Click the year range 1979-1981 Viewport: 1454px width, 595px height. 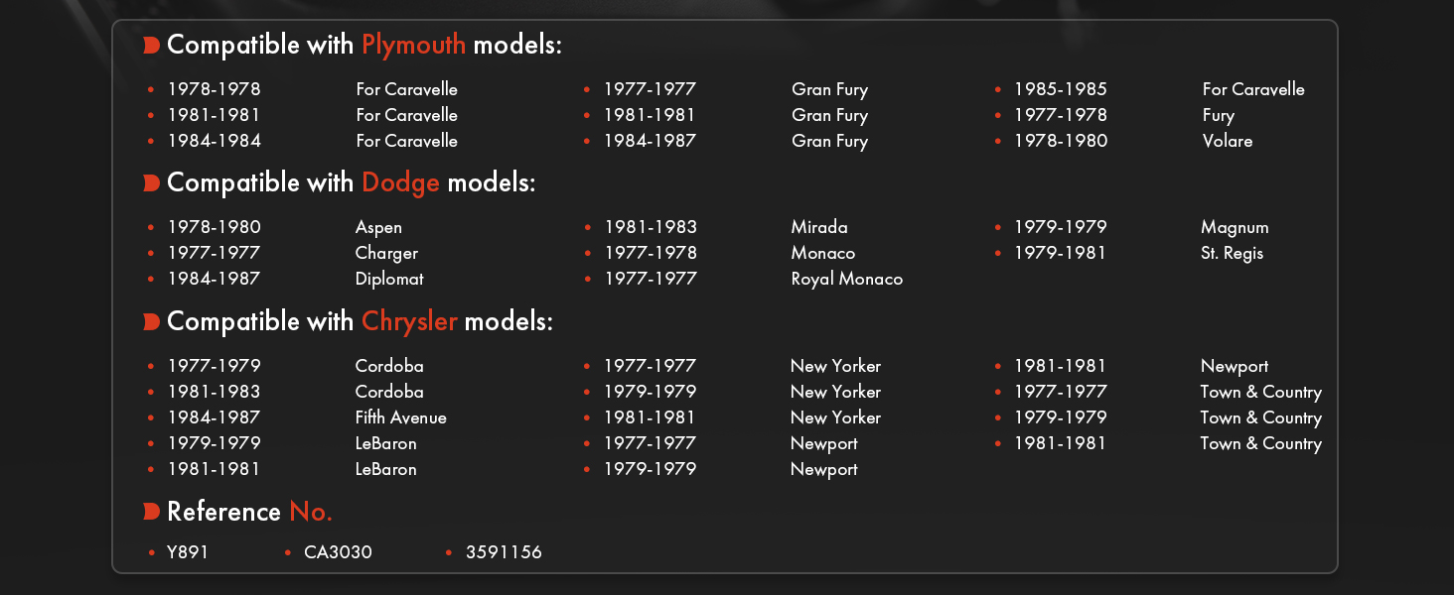1060,253
